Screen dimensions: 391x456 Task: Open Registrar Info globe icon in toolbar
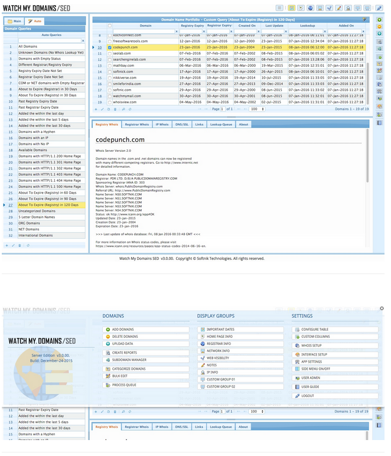pyautogui.click(x=311, y=8)
